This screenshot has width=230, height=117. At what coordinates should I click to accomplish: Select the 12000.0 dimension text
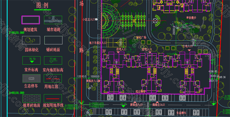(x=82, y=76)
